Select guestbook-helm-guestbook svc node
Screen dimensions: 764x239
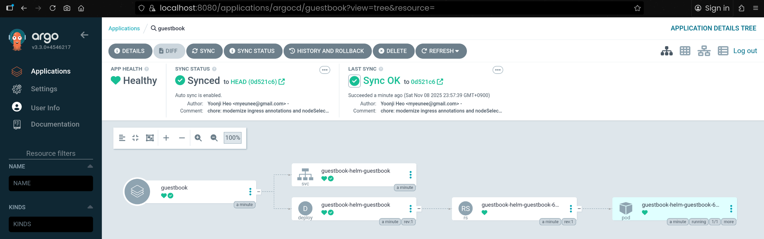tap(354, 175)
